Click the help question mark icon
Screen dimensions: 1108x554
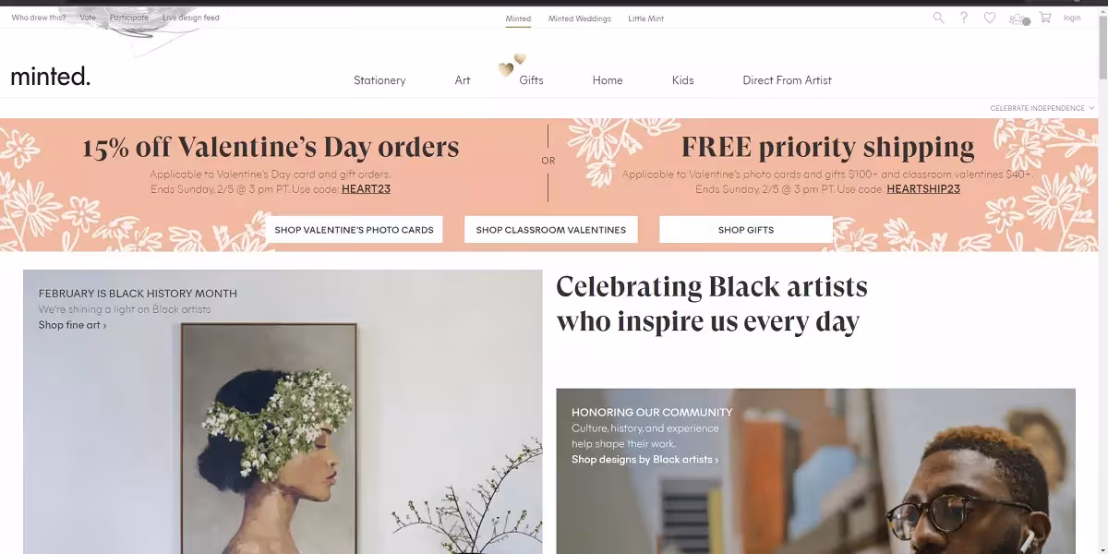point(964,18)
